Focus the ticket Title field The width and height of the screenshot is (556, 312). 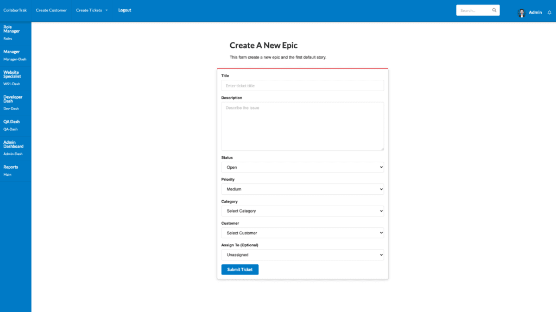tap(302, 86)
